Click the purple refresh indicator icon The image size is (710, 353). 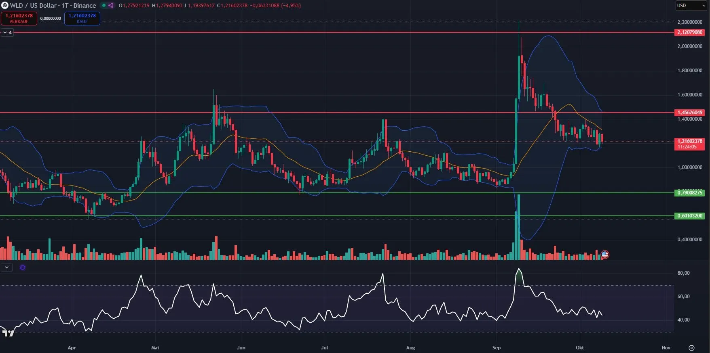[23, 267]
